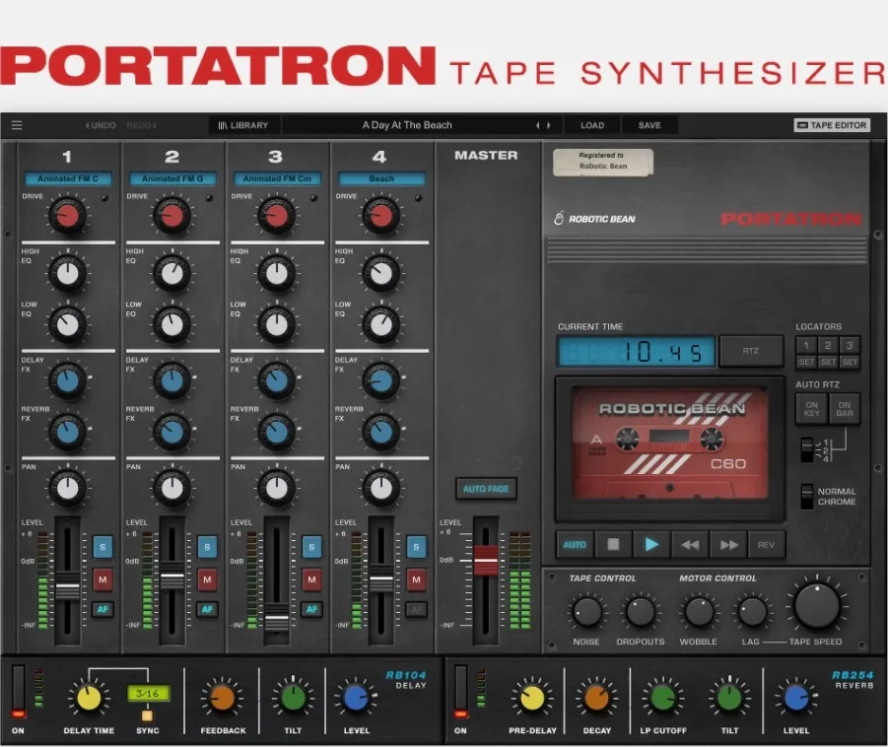Click the Wobble motor knob
Image resolution: width=888 pixels, height=747 pixels.
point(699,612)
